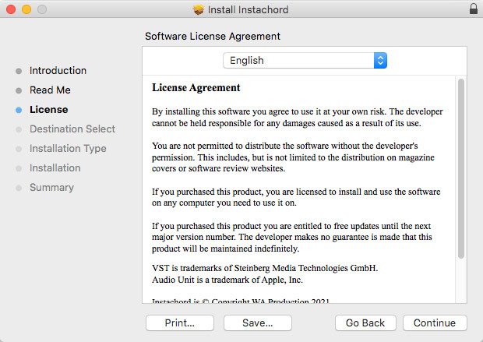The image size is (483, 342).
Task: Select the Installation step in sidebar
Action: (55, 168)
